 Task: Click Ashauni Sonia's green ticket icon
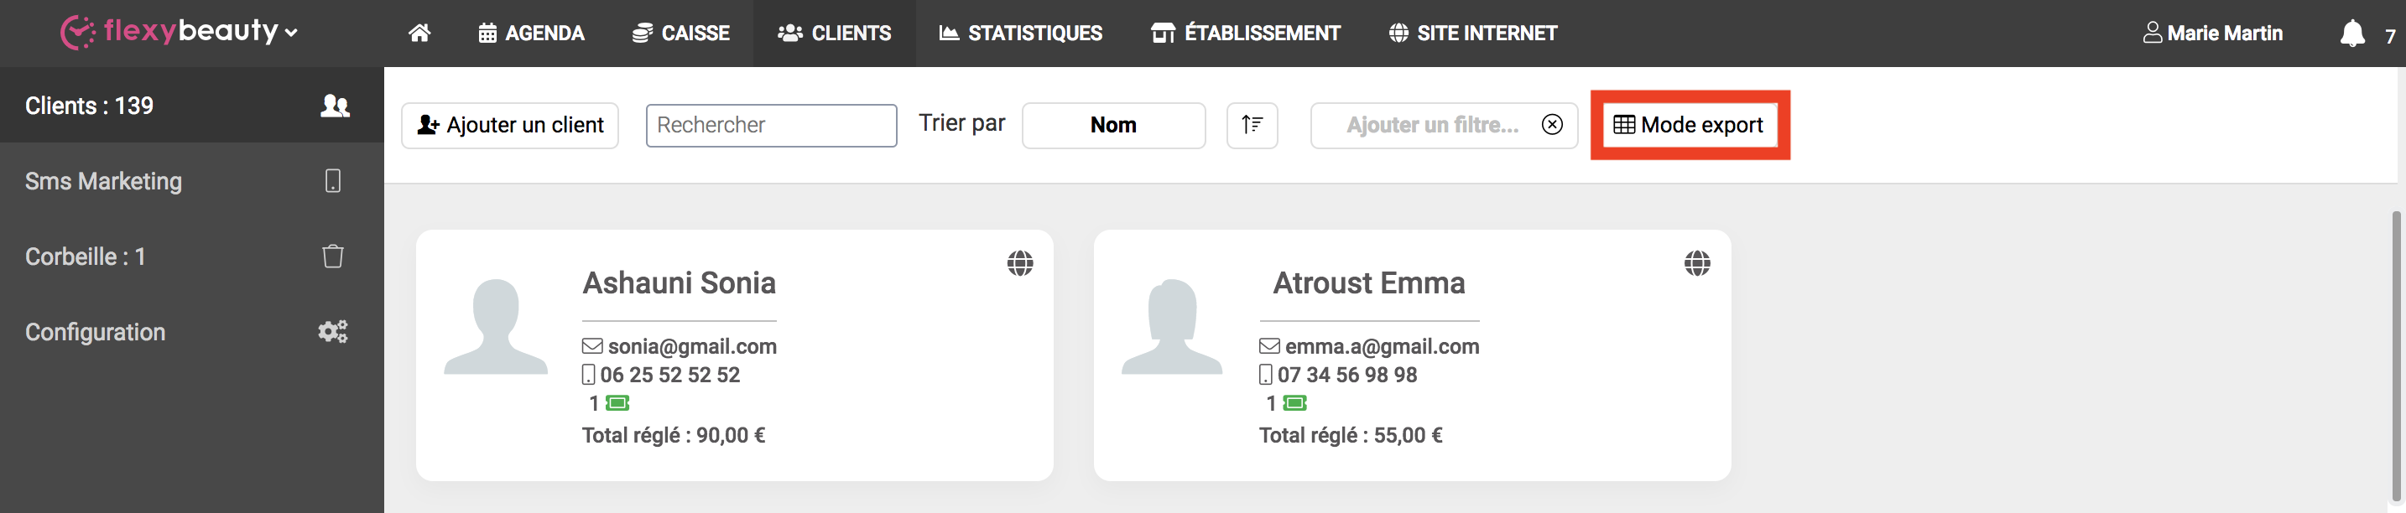pos(617,403)
